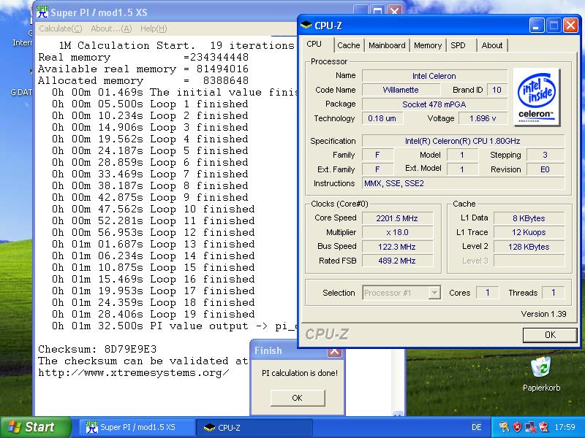Select the CPU tab
The height and width of the screenshot is (438, 585).
coord(314,44)
